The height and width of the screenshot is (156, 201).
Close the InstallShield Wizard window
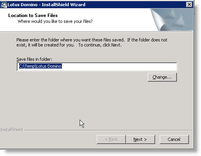point(189,5)
